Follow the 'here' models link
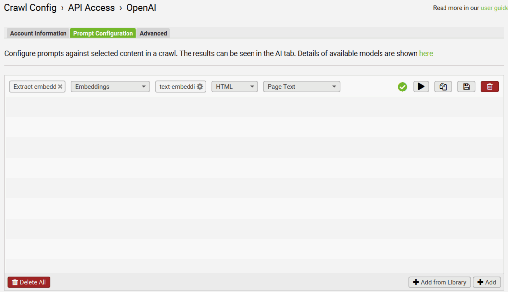 tap(426, 53)
